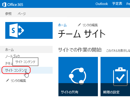Click the Office 365 brand text

pos(15,5)
